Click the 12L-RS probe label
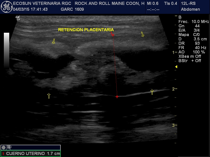This screenshot has height=157, width=210. point(188,3)
